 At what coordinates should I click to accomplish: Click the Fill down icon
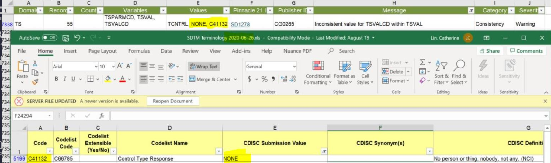point(423,72)
